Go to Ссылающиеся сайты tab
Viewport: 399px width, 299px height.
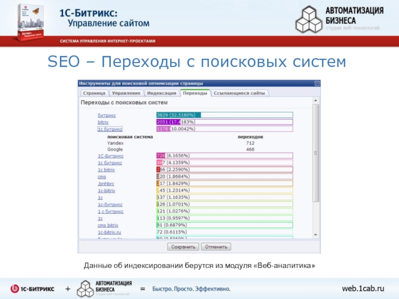(239, 93)
